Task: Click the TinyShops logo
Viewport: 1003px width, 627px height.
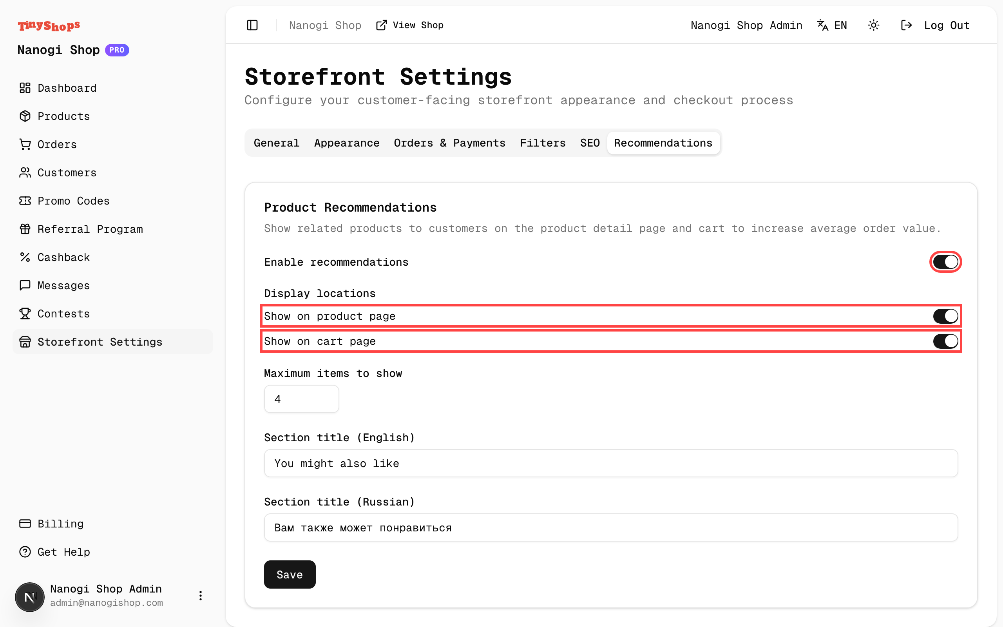Action: tap(49, 26)
